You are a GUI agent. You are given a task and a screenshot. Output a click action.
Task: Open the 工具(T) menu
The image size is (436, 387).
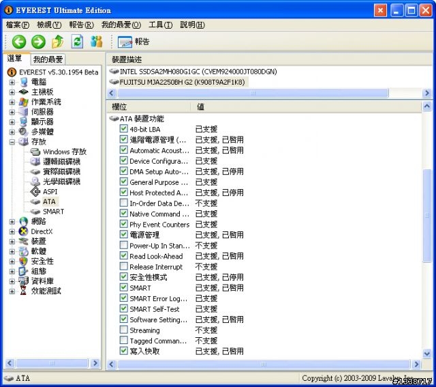pyautogui.click(x=161, y=25)
